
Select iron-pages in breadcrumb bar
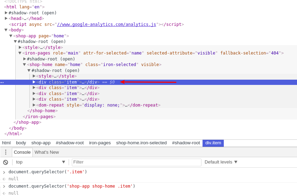(100, 143)
